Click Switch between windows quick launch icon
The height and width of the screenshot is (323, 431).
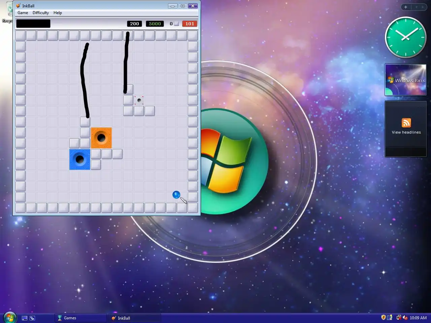pos(32,318)
